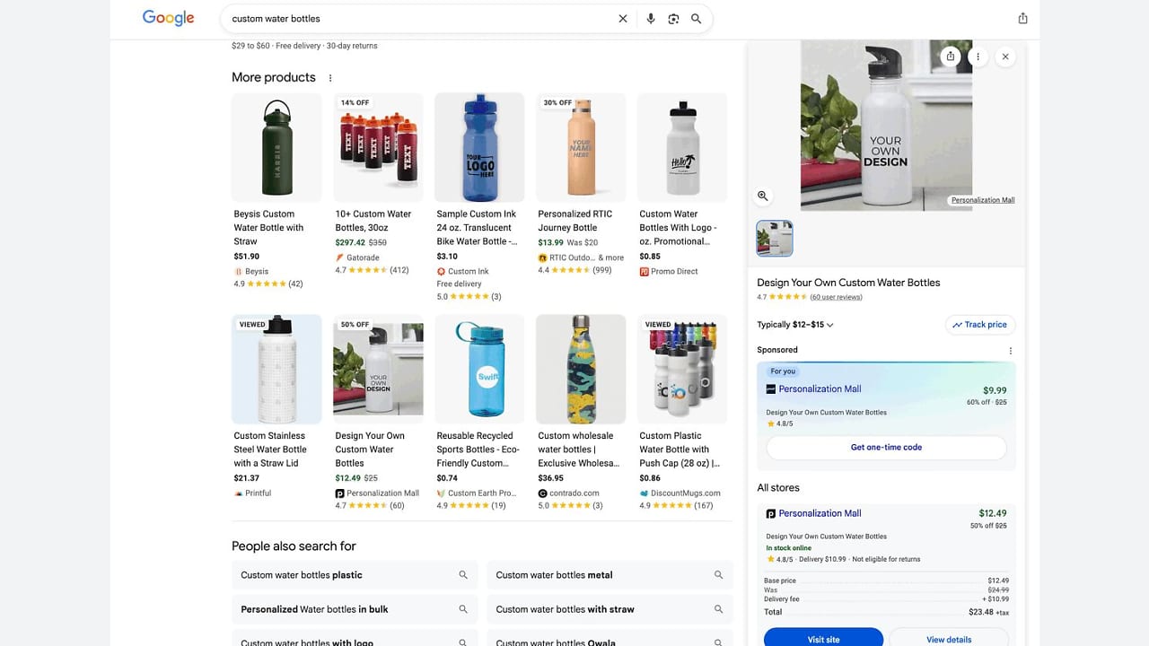Click Personalization Mall logo in Sponsored card

point(771,389)
